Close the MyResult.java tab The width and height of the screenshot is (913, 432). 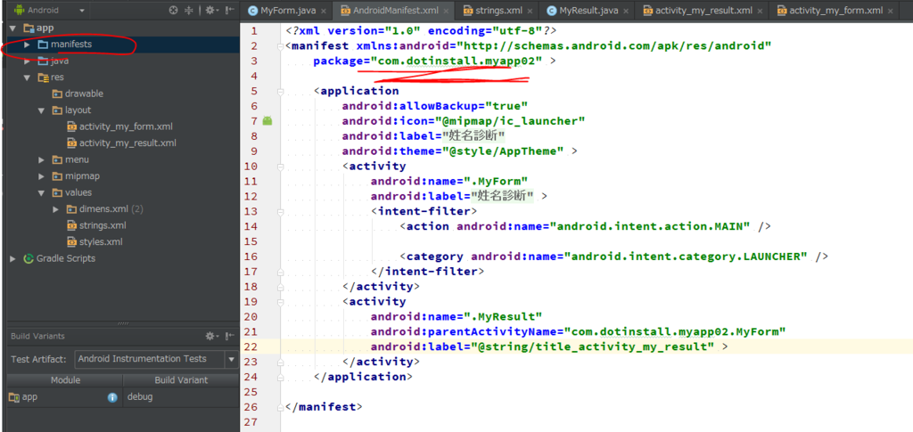coord(625,11)
